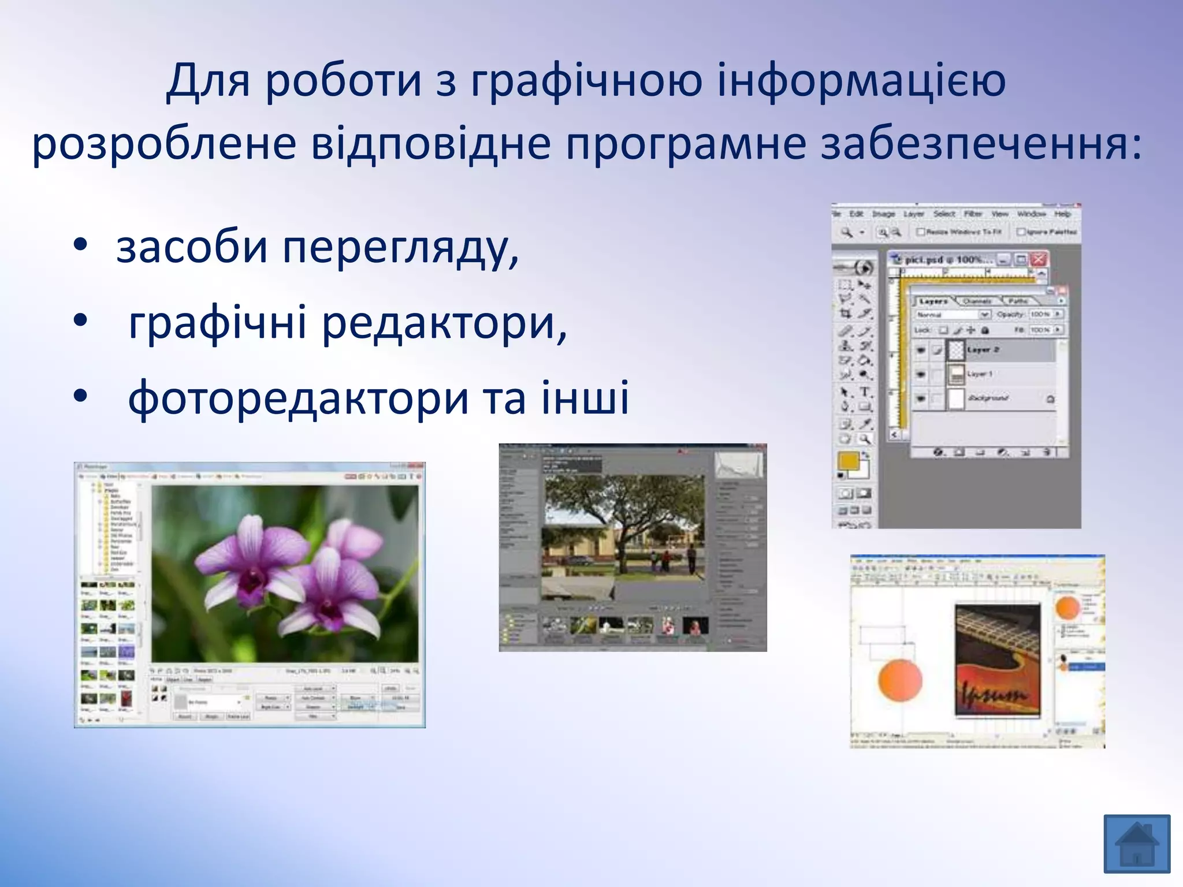This screenshot has width=1183, height=887.
Task: Click the yellow foreground color swatch
Action: (x=848, y=461)
